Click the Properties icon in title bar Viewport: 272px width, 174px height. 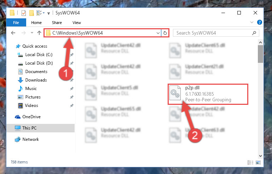tap(24, 13)
